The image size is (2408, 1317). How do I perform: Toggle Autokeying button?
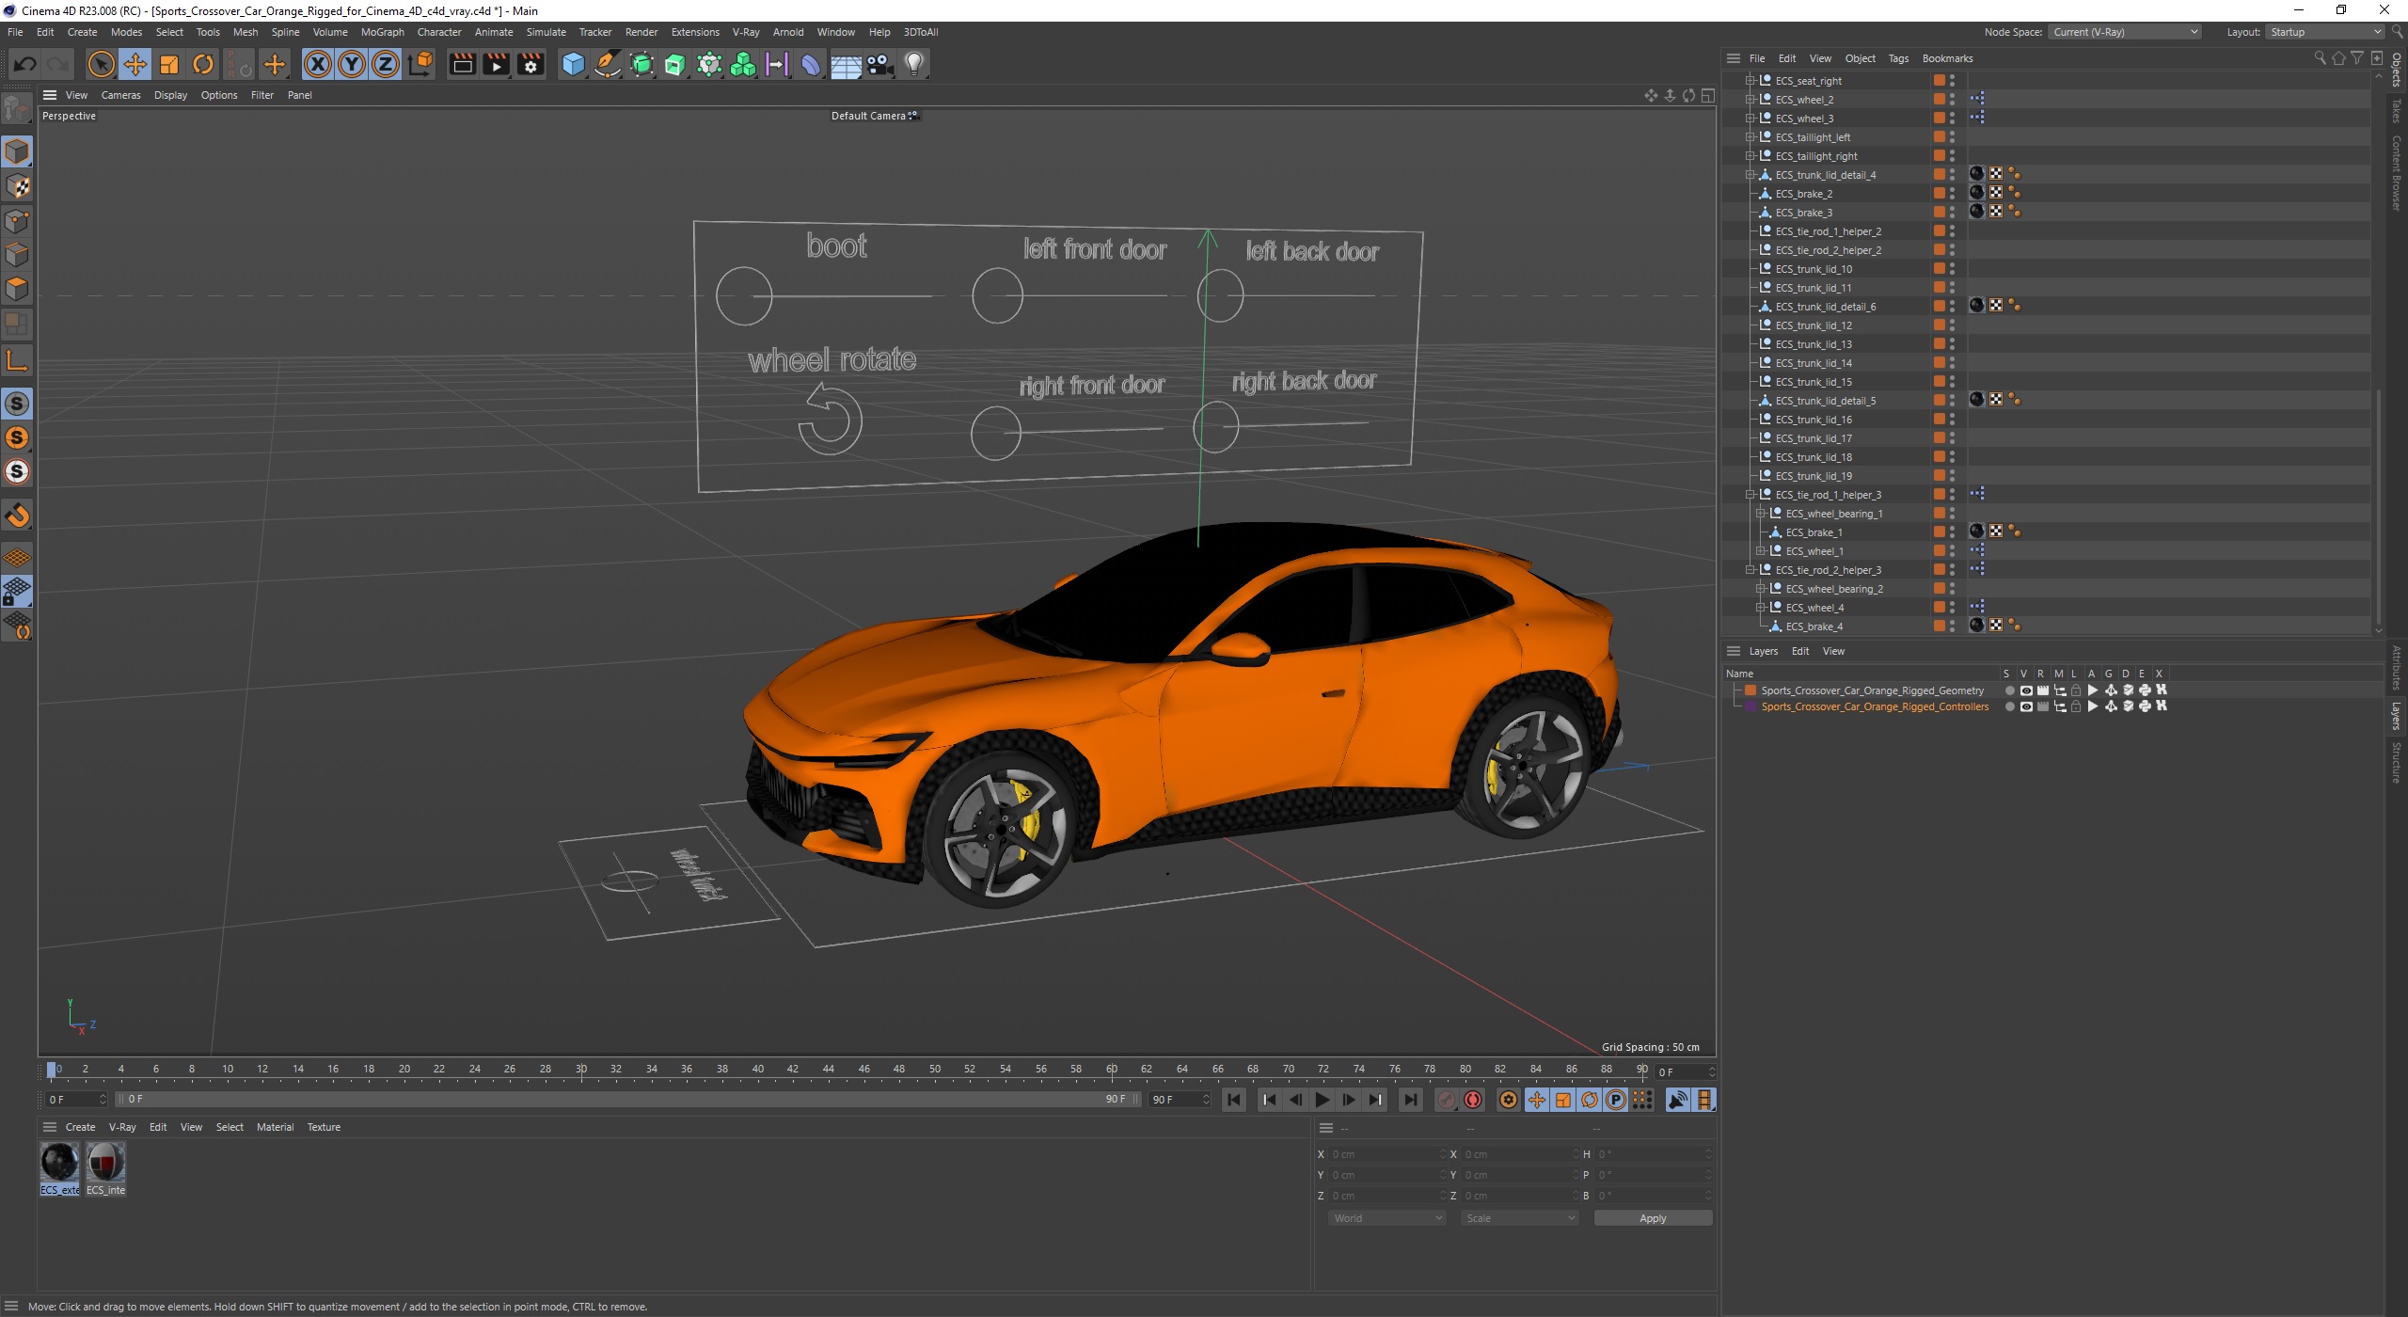click(1473, 1100)
